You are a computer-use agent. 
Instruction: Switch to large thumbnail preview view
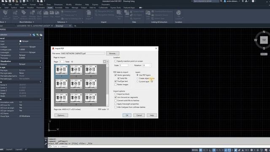coord(105,62)
